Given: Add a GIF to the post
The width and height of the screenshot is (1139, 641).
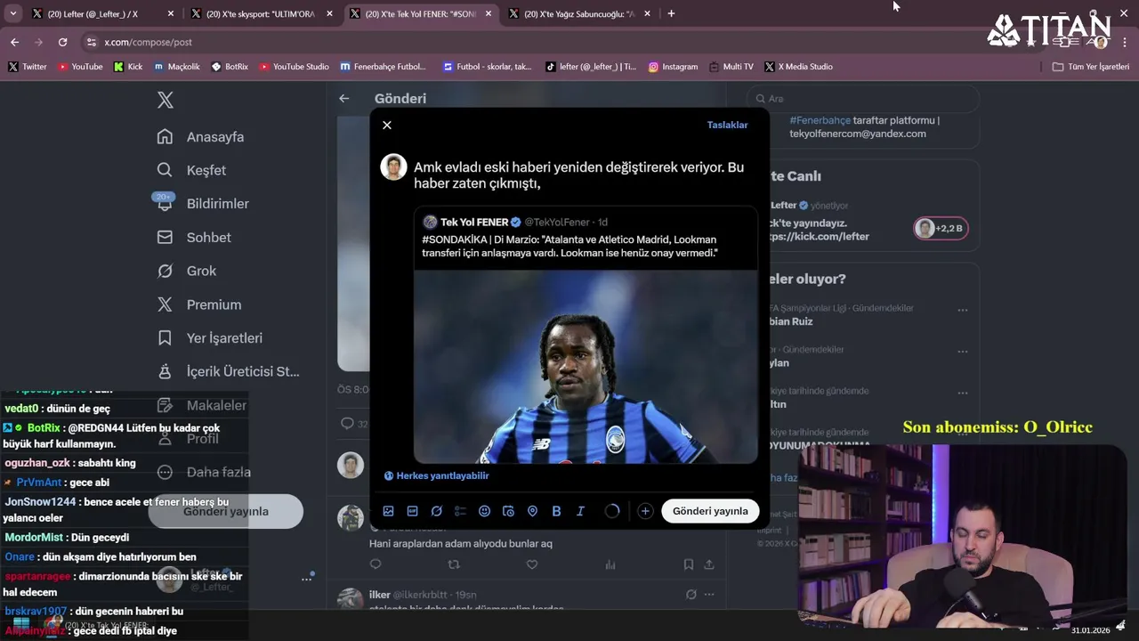Looking at the screenshot, I should [x=412, y=511].
